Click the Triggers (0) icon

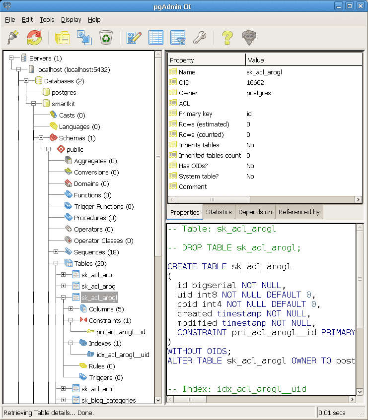coord(83,377)
